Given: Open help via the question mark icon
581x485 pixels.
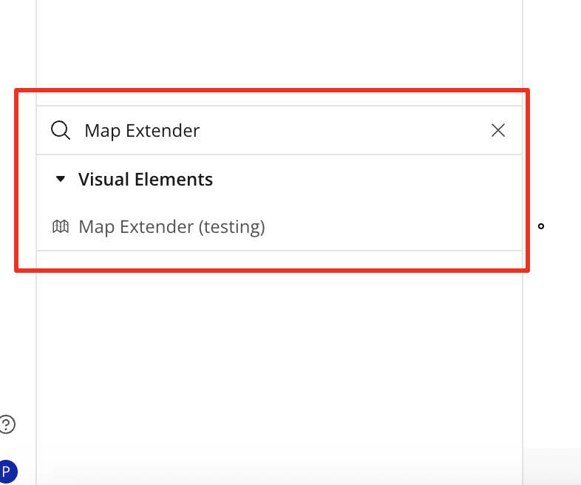Looking at the screenshot, I should click(x=7, y=424).
